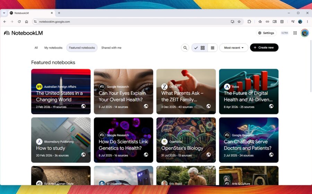The width and height of the screenshot is (312, 194).
Task: Close the NotebookLM browser tab
Action: 52,13
